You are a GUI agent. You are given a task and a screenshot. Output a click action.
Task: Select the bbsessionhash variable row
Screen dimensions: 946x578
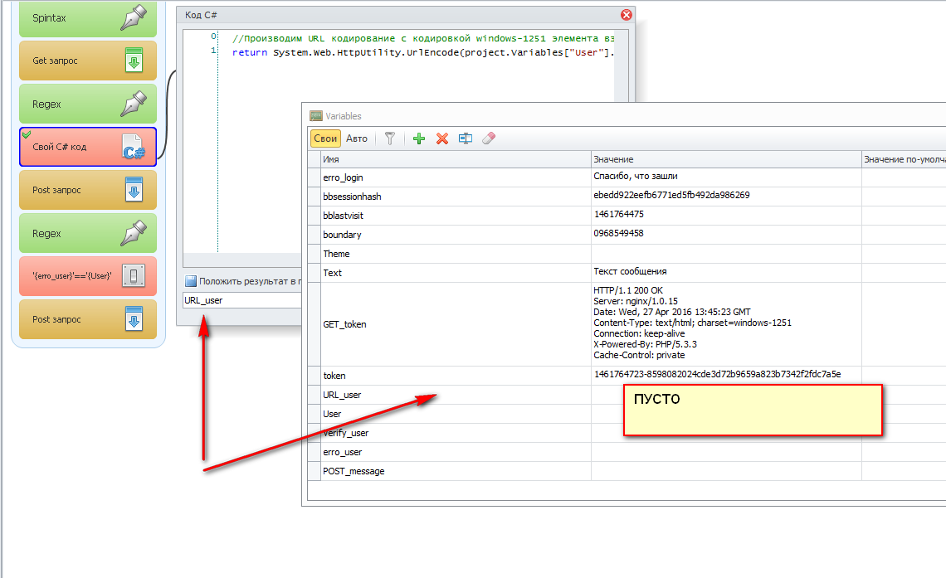pos(456,197)
